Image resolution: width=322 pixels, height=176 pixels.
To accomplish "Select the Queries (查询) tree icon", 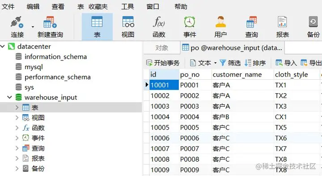I will click(x=25, y=148).
